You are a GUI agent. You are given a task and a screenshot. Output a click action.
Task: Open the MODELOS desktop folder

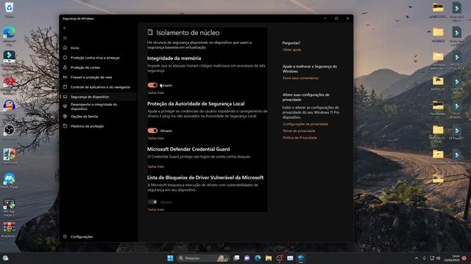click(x=438, y=83)
